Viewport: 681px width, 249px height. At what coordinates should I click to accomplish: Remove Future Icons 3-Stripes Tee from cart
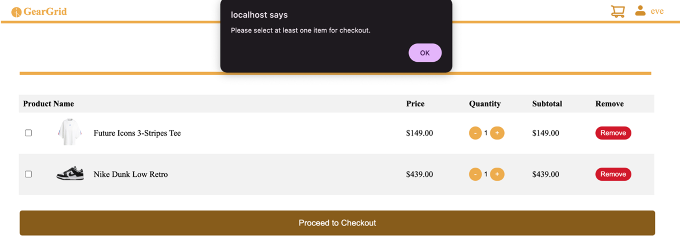tap(613, 133)
